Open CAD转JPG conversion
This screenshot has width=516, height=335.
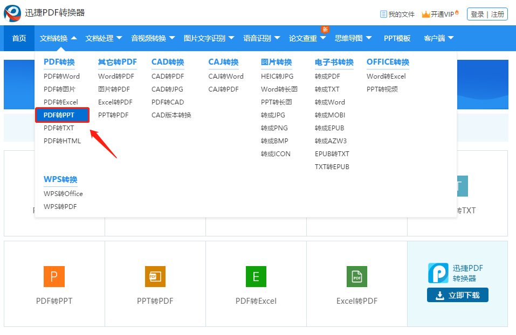pyautogui.click(x=167, y=89)
